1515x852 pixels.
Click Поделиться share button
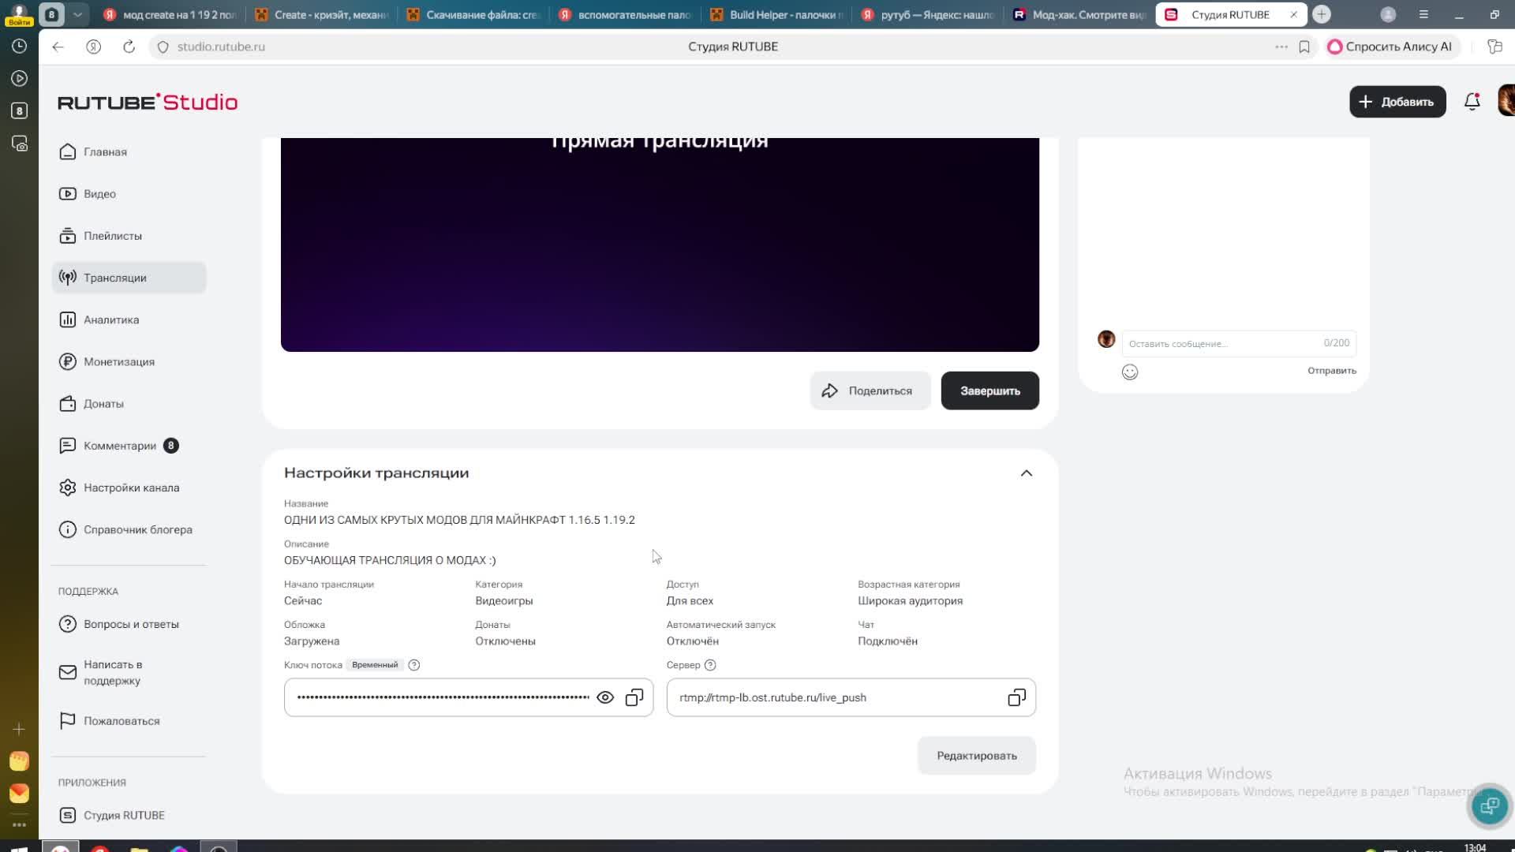[870, 391]
